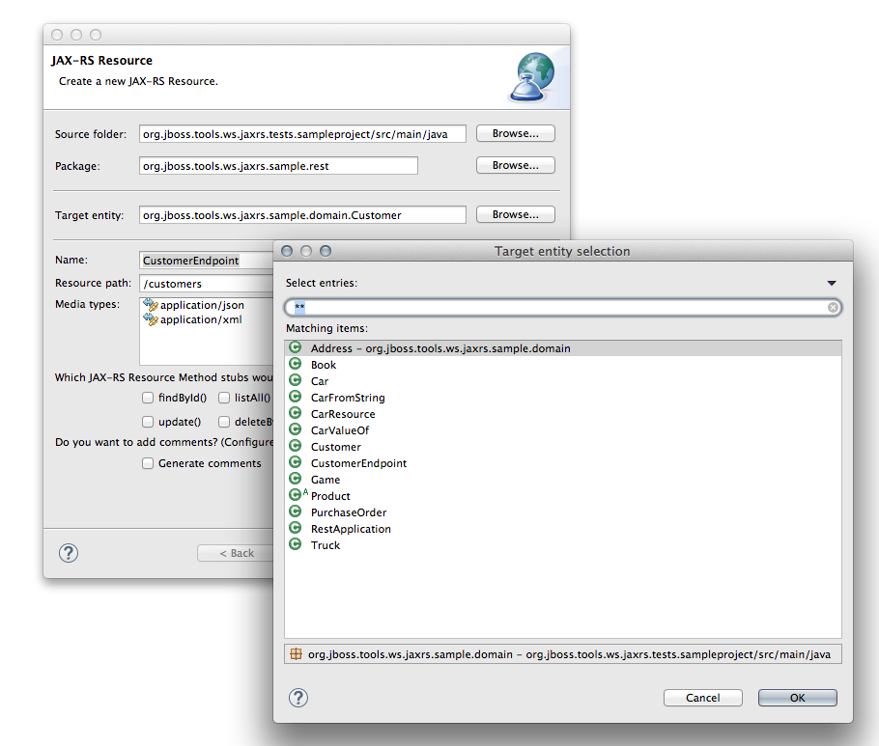Image resolution: width=879 pixels, height=746 pixels.
Task: Click the class icon beside PurchaseOrder
Action: (295, 511)
